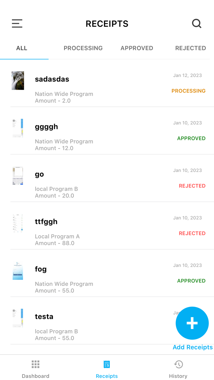Filter by the REJECTED tab
Image resolution: width=214 pixels, height=380 pixels.
pyautogui.click(x=190, y=48)
